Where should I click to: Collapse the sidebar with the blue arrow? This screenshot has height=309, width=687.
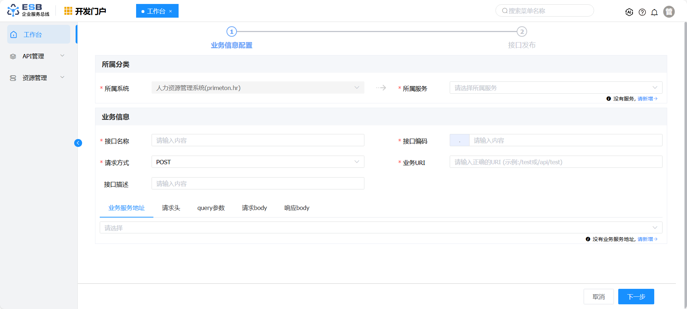coord(78,143)
